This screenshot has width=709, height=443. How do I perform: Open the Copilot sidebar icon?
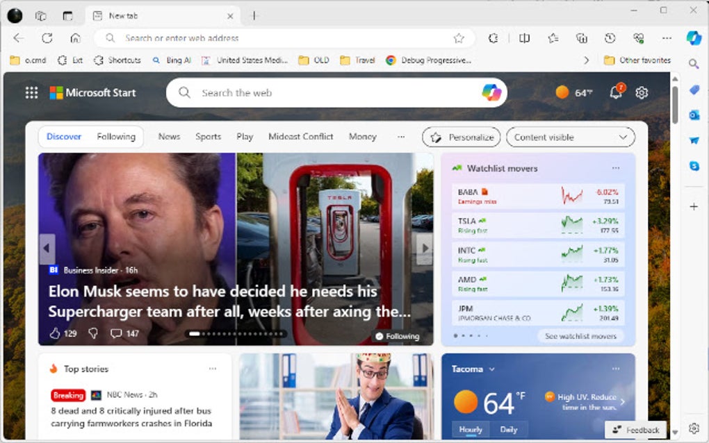(x=694, y=38)
